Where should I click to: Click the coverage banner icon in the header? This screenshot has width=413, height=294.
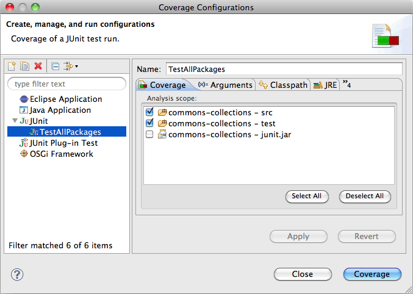coord(386,36)
